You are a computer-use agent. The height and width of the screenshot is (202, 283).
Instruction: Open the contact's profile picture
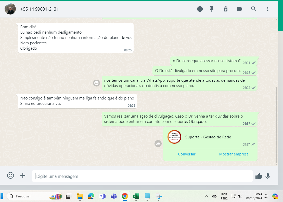tap(10, 9)
